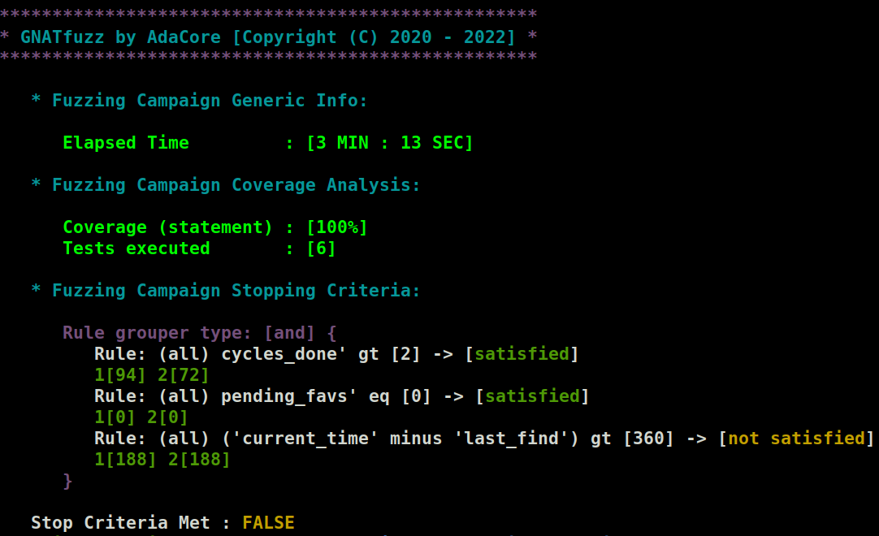Click the values line '1[94] 2[72]'

(x=152, y=375)
